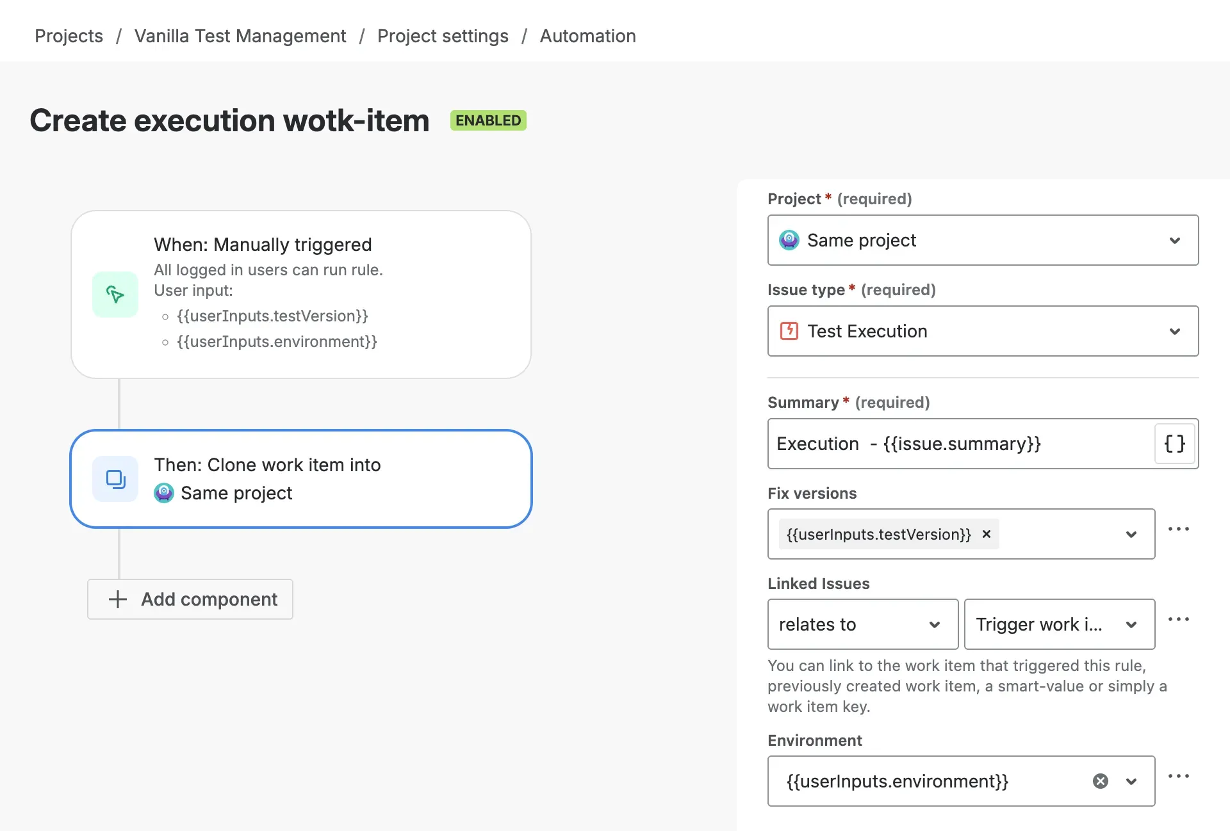Click inside the Summary text field

pos(929,444)
